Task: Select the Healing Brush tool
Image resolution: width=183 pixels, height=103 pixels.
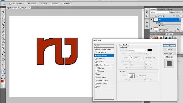Action: (3, 32)
